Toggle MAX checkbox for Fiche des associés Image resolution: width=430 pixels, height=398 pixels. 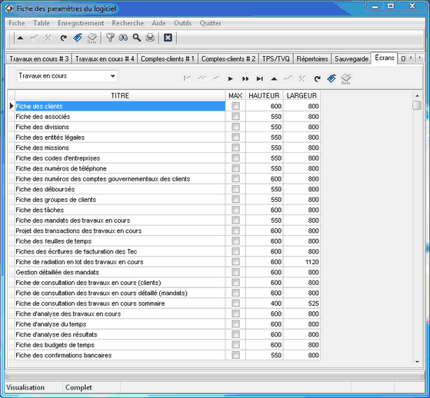(235, 117)
